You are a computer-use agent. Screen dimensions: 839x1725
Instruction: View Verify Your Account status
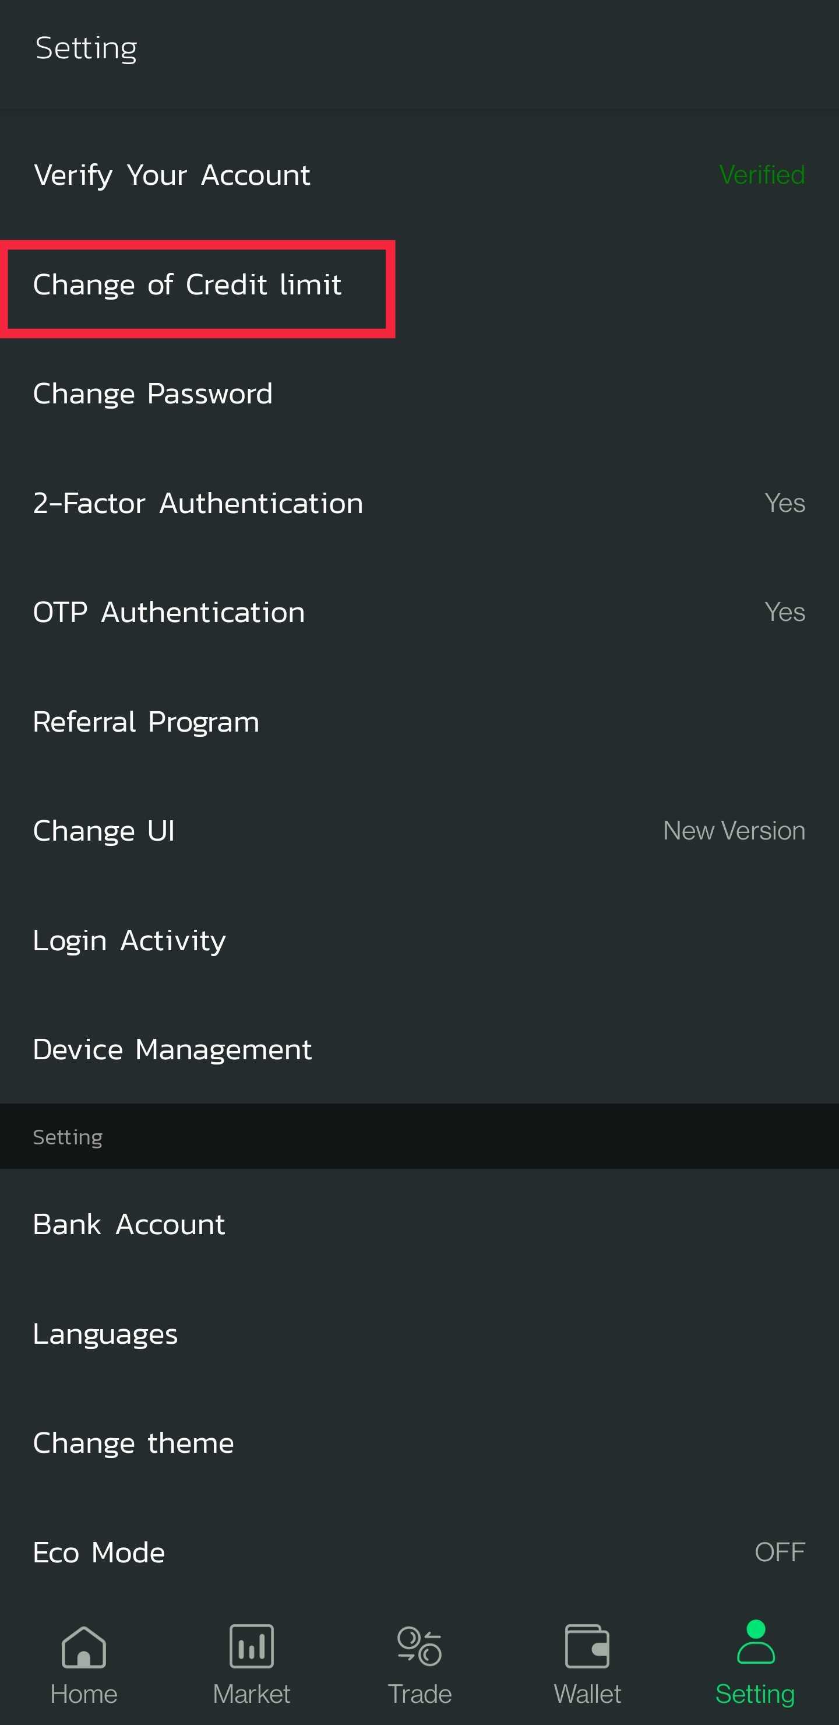pyautogui.click(x=419, y=174)
